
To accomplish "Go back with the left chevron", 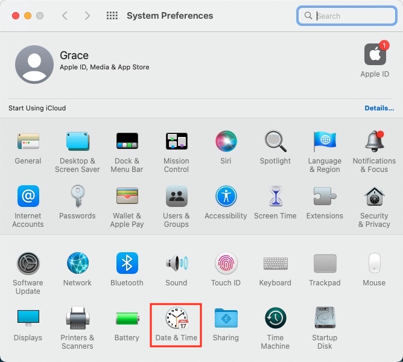I will [x=65, y=16].
